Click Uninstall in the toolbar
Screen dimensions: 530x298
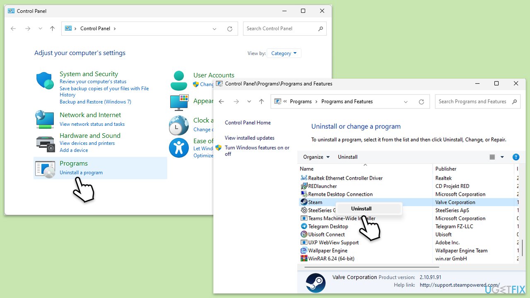[x=347, y=157]
